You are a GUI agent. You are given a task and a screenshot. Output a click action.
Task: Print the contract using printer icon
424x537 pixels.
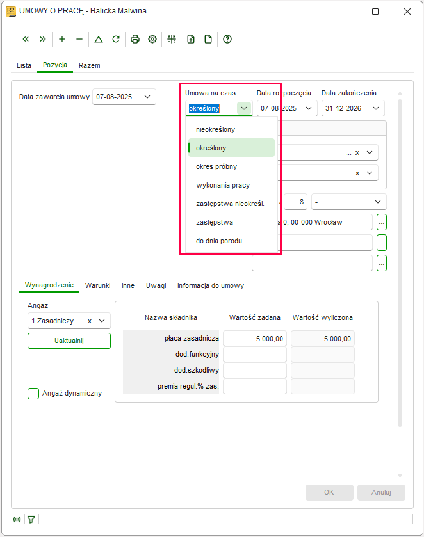tap(135, 39)
